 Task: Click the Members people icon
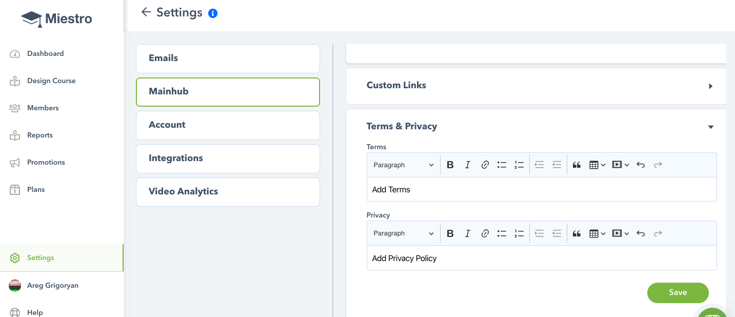[15, 108]
